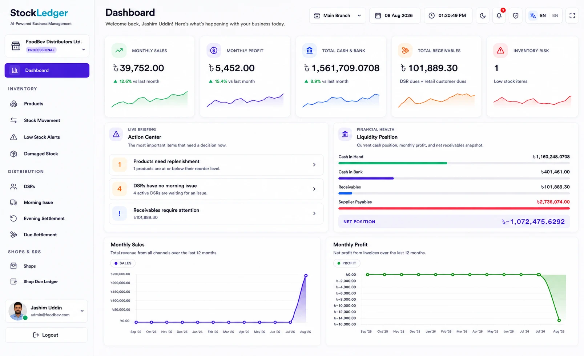The height and width of the screenshot is (356, 584).
Task: Click the Total Receivables coins icon
Action: [x=405, y=51]
